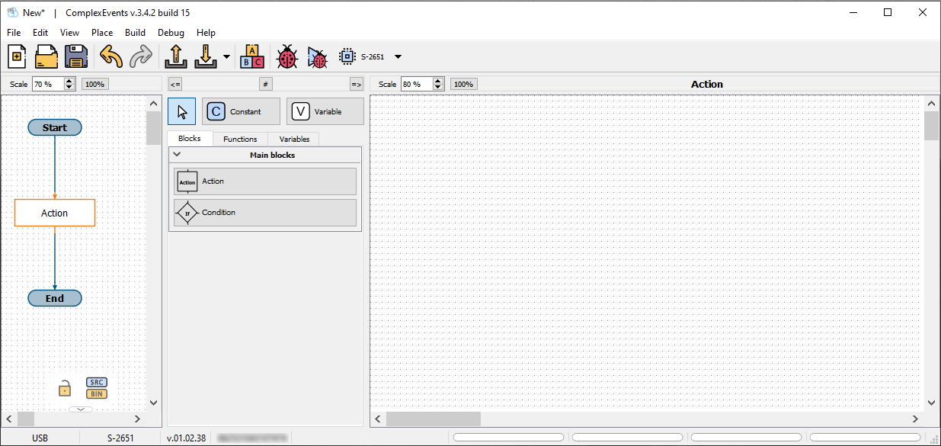The width and height of the screenshot is (941, 446).
Task: Open the S-2651 device dropdown
Action: tap(398, 57)
